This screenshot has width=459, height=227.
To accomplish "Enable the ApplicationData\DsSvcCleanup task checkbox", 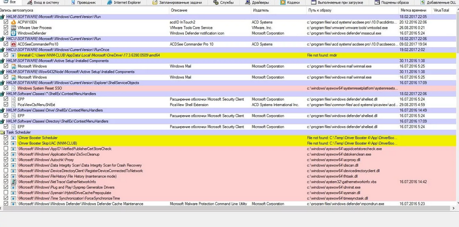I will (6, 154).
